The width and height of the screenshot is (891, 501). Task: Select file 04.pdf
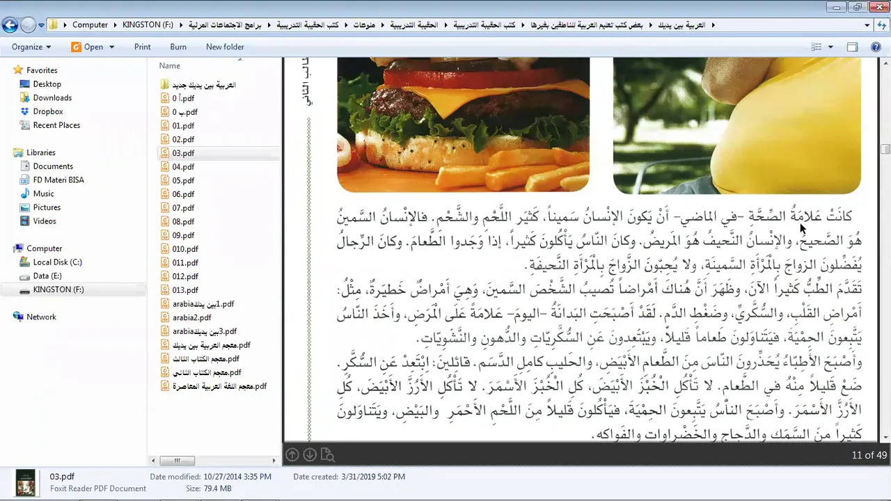(x=183, y=167)
